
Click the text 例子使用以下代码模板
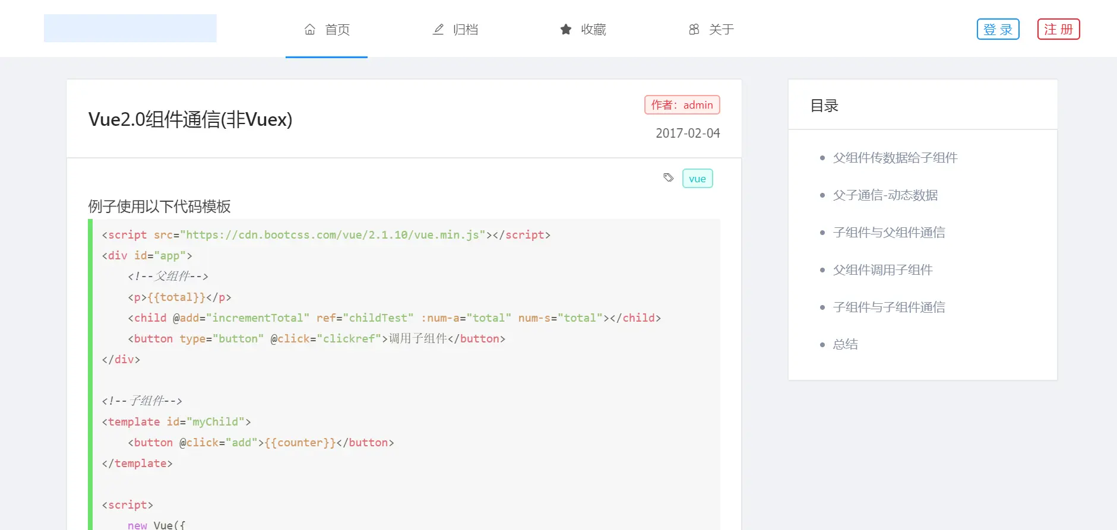coord(159,207)
